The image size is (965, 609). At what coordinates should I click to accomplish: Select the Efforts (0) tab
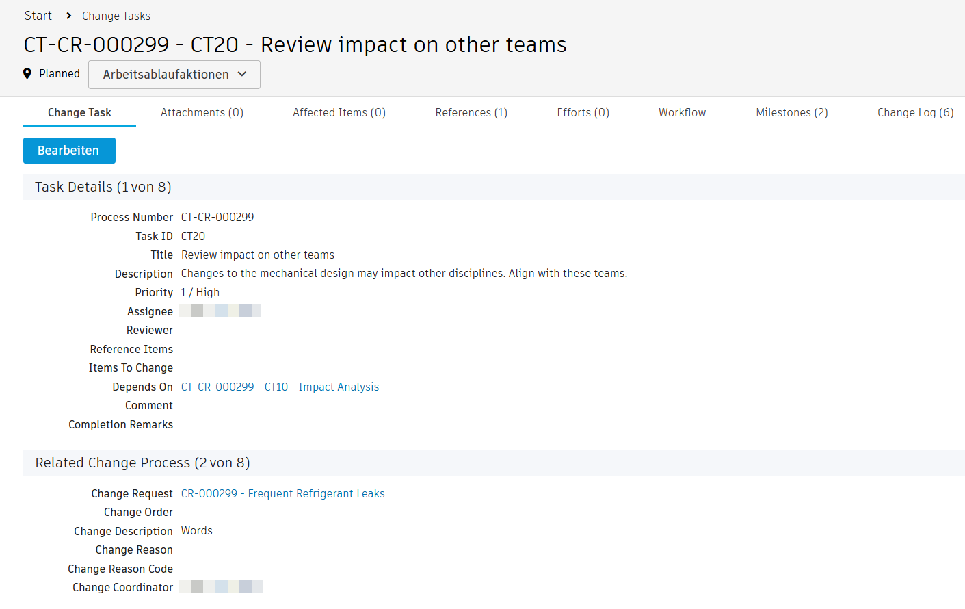pos(583,113)
